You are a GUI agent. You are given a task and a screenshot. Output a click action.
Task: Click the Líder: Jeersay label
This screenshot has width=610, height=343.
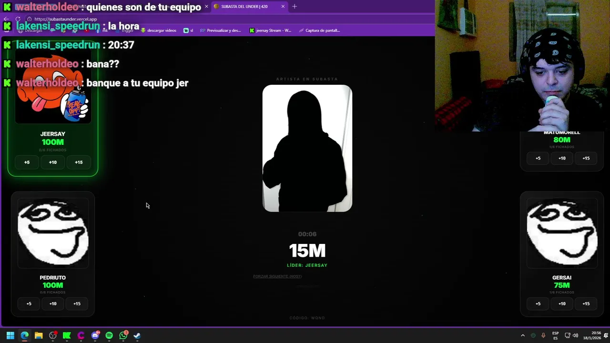click(307, 265)
